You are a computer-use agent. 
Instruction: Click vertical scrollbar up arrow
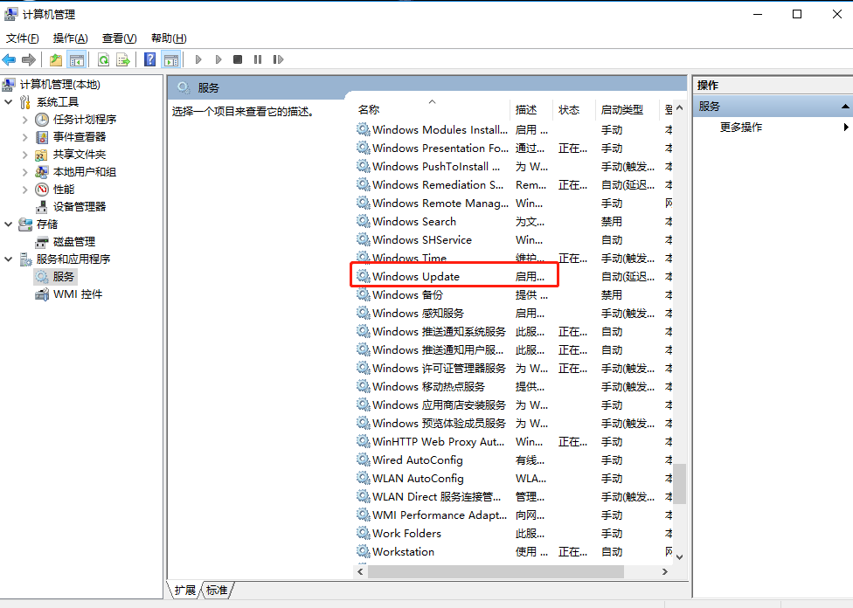[x=679, y=108]
